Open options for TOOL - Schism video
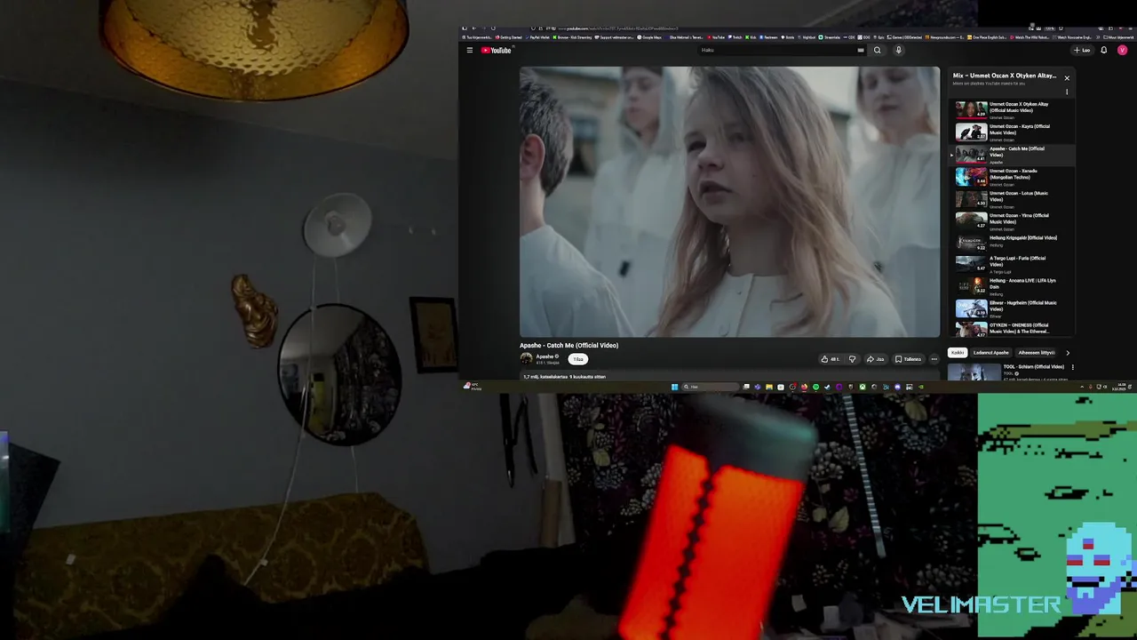1137x640 pixels. click(x=1072, y=367)
